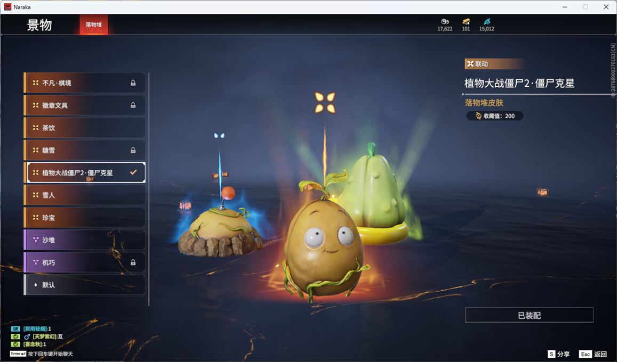Click the lock icon on 糖雪
The height and width of the screenshot is (362, 617).
click(x=133, y=150)
